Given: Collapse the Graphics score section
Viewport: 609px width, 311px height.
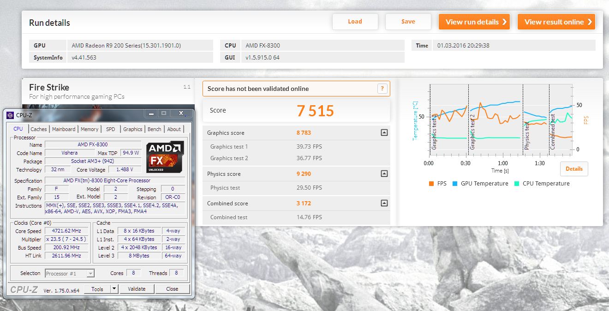Looking at the screenshot, I should point(384,132).
